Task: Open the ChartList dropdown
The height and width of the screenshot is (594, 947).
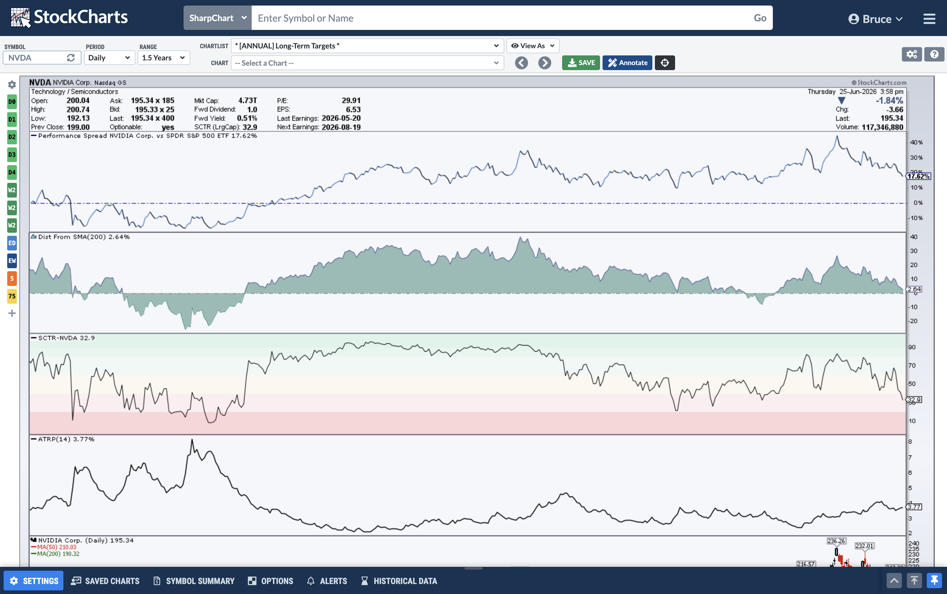Action: 367,46
